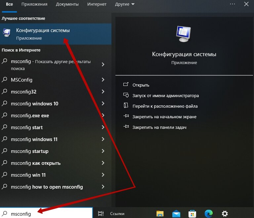The height and width of the screenshot is (218, 254).
Task: Click magnifier icon beside msconfig startup
Action: pos(5,151)
